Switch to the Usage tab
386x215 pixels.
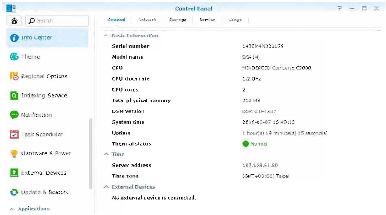[235, 20]
